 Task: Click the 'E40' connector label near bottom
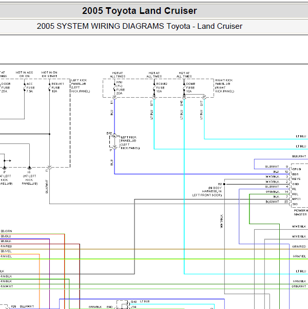pos(109,307)
